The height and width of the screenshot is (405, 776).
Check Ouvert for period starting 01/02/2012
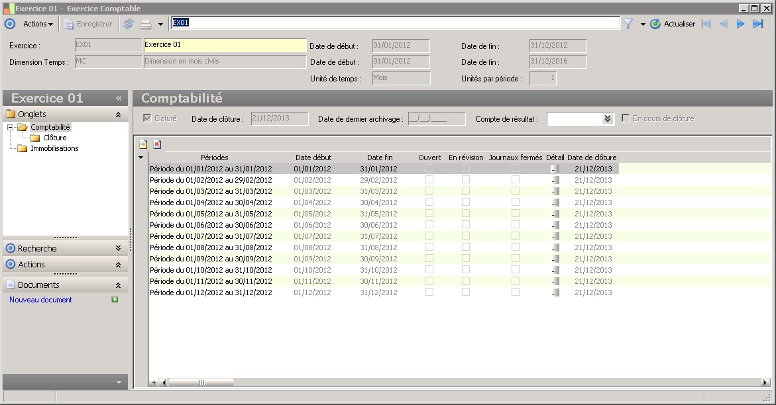point(429,180)
